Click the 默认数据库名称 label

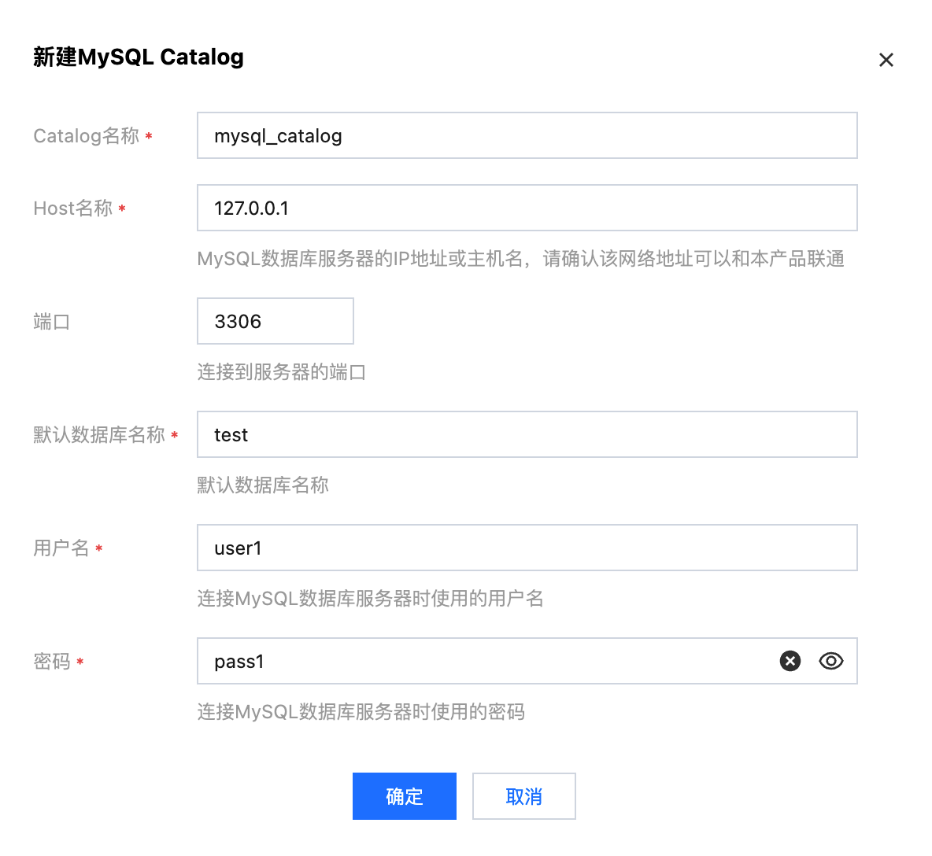pos(99,435)
